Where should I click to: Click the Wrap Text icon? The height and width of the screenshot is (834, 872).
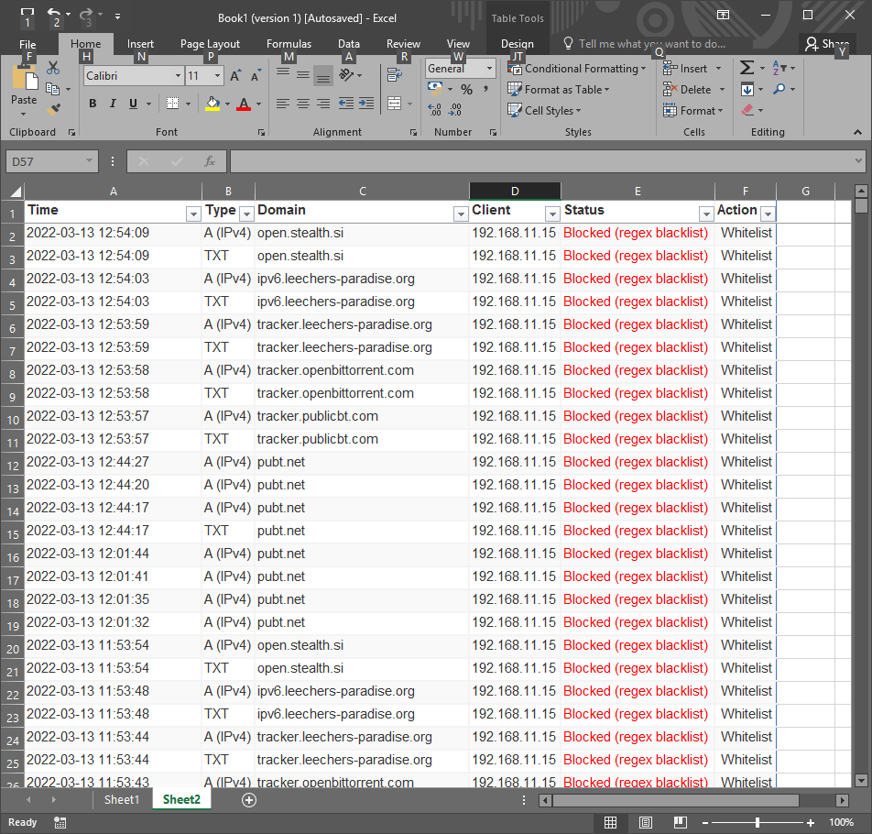[394, 74]
